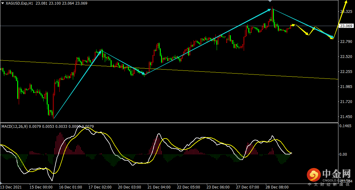Click the 22 Dec 05:00 time label
The height and width of the screenshot is (190, 355).
coord(188,187)
